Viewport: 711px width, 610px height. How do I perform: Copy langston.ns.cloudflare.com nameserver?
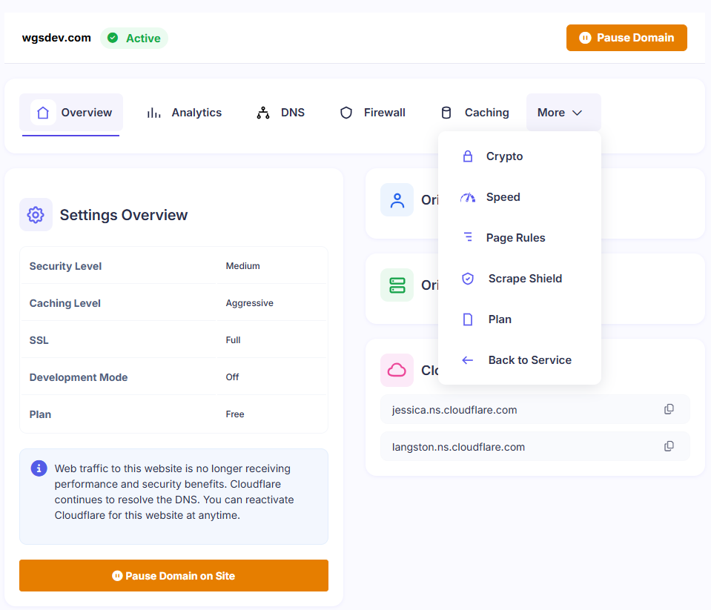coord(669,446)
